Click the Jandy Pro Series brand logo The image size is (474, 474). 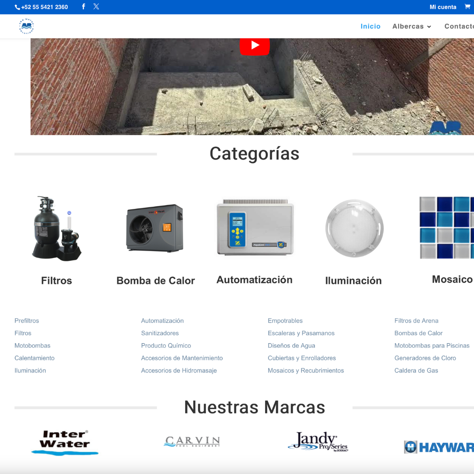click(x=318, y=442)
